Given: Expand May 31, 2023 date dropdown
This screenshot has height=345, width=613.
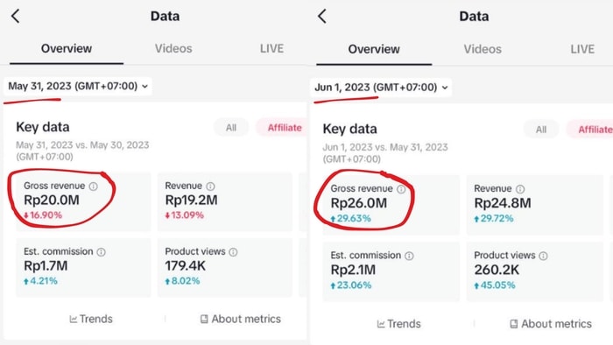Looking at the screenshot, I should 78,86.
